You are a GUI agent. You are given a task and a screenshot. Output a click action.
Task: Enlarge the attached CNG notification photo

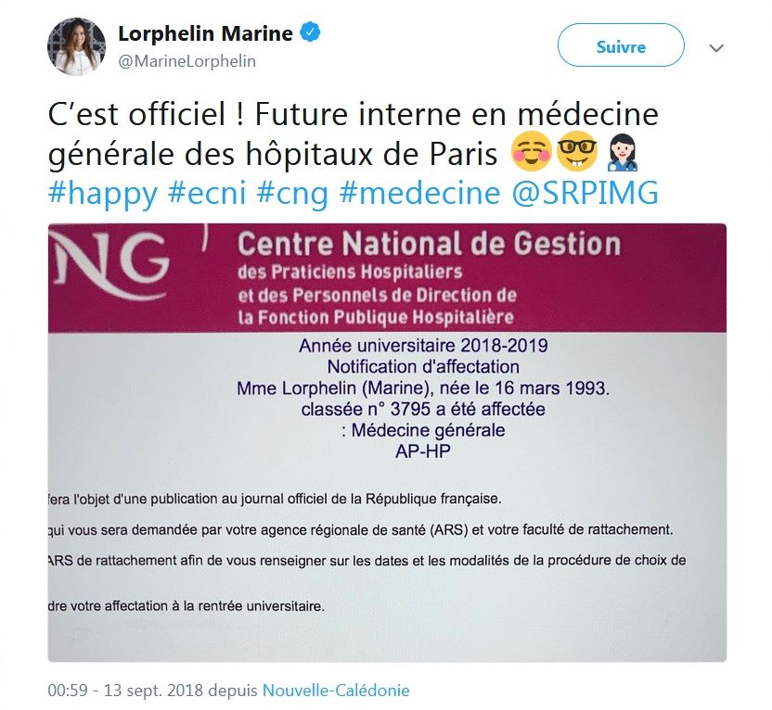pos(387,442)
